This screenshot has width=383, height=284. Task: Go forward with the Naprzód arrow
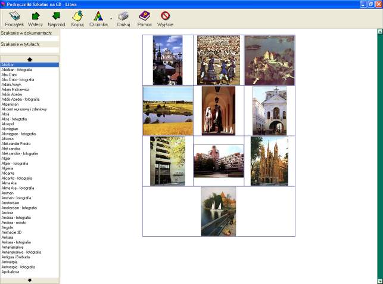[x=56, y=18]
